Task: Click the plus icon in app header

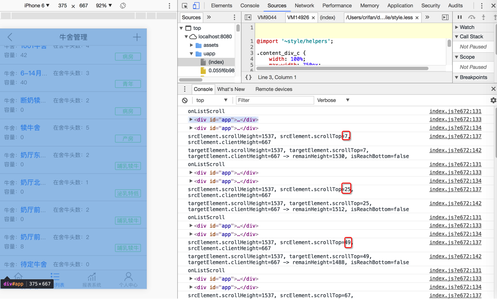Action: click(136, 37)
